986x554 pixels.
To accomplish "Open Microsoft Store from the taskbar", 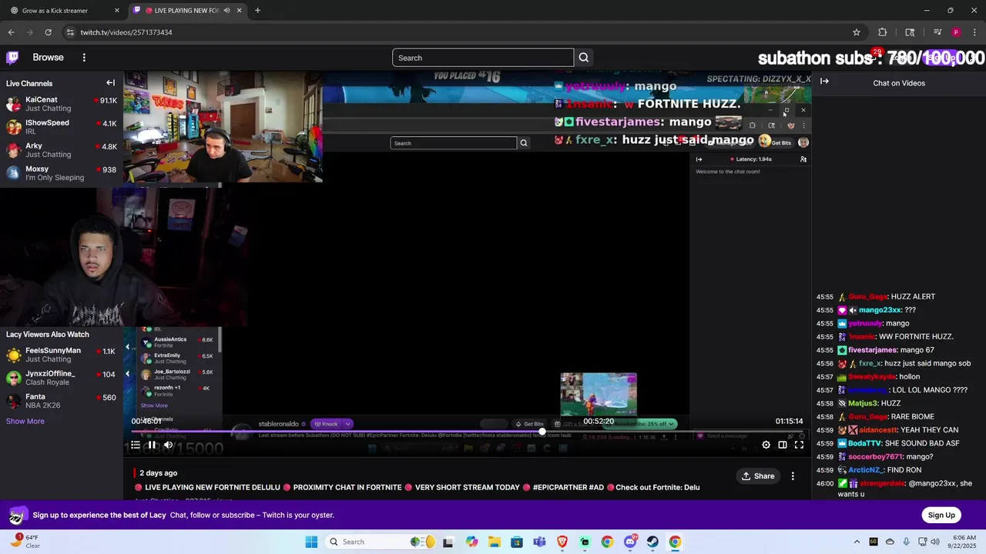I will click(x=517, y=542).
